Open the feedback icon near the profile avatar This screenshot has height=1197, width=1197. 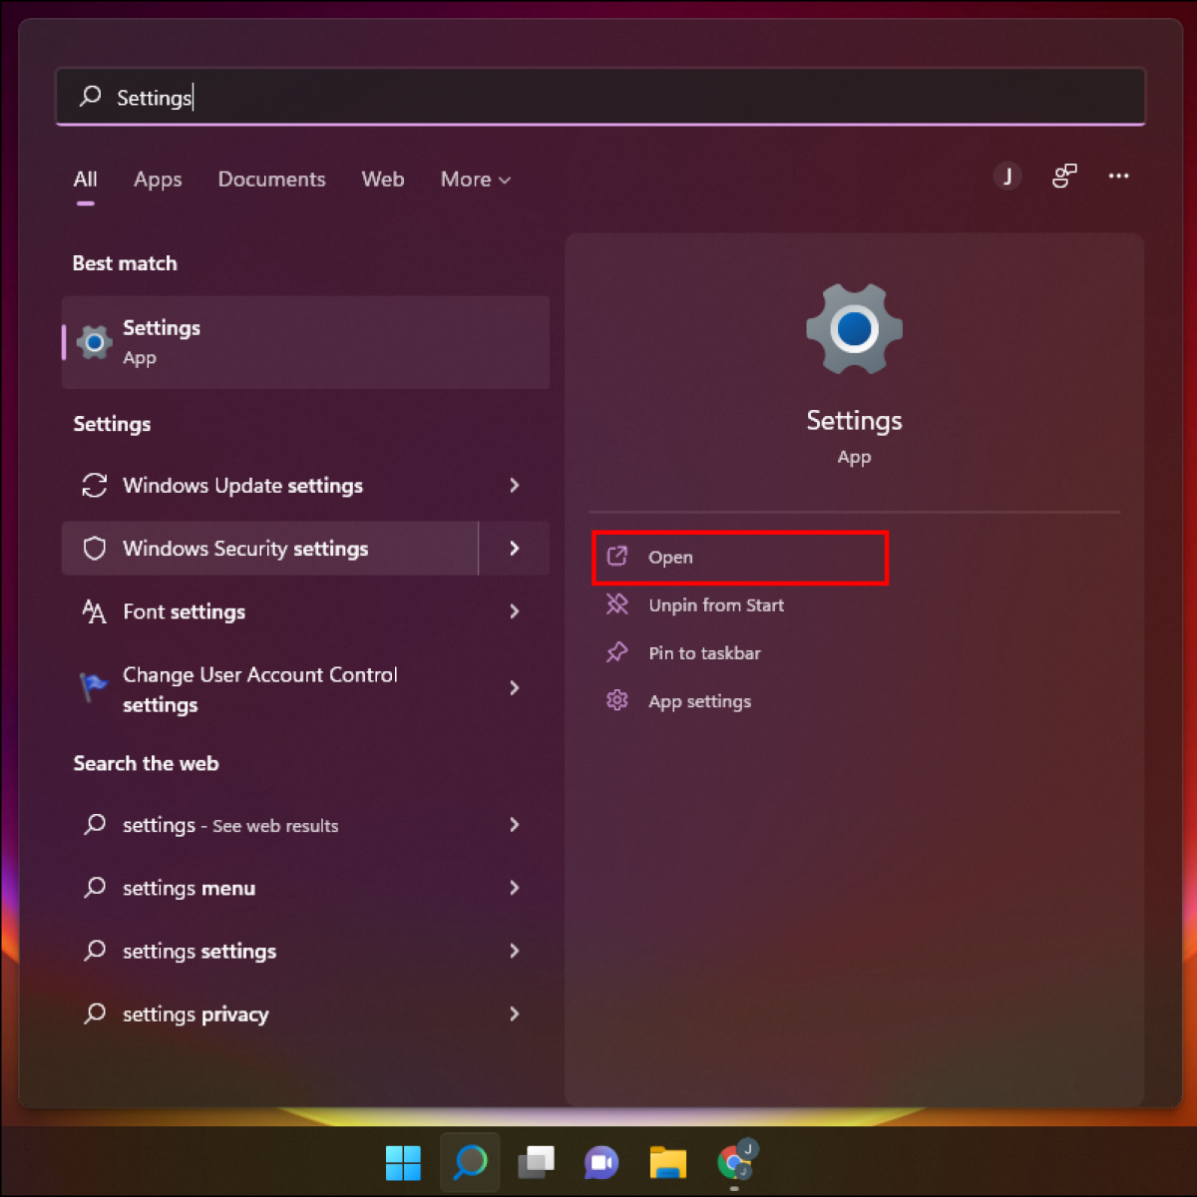pos(1063,176)
